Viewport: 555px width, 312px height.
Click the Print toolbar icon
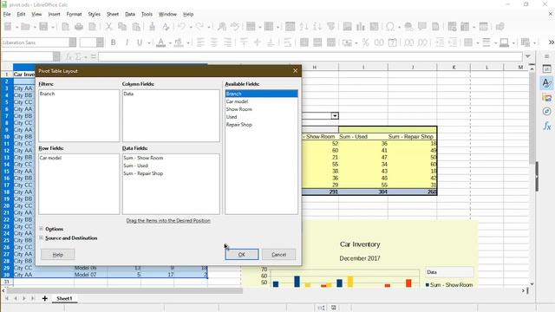(x=79, y=27)
